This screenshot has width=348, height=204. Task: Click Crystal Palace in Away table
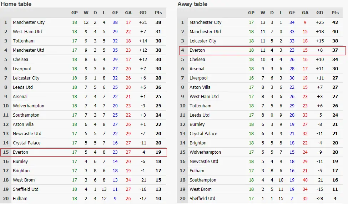[x=203, y=134]
